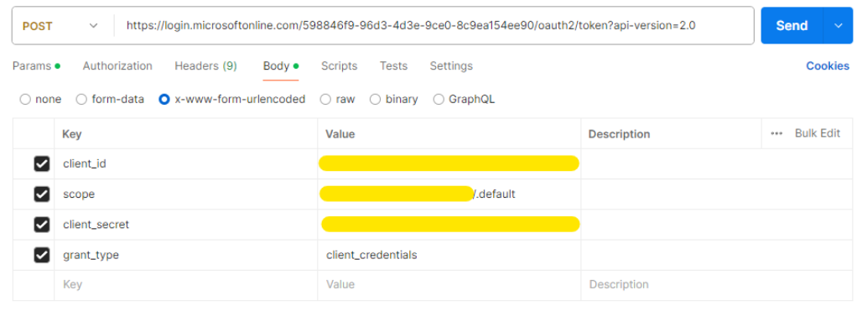
Task: Choose the GraphQL body option
Action: [x=464, y=100]
